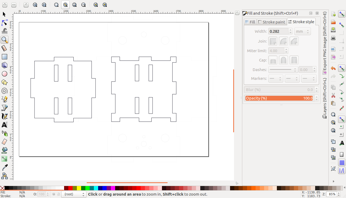Select the Text tool
Viewport: 346px width, 198px height.
click(x=4, y=125)
